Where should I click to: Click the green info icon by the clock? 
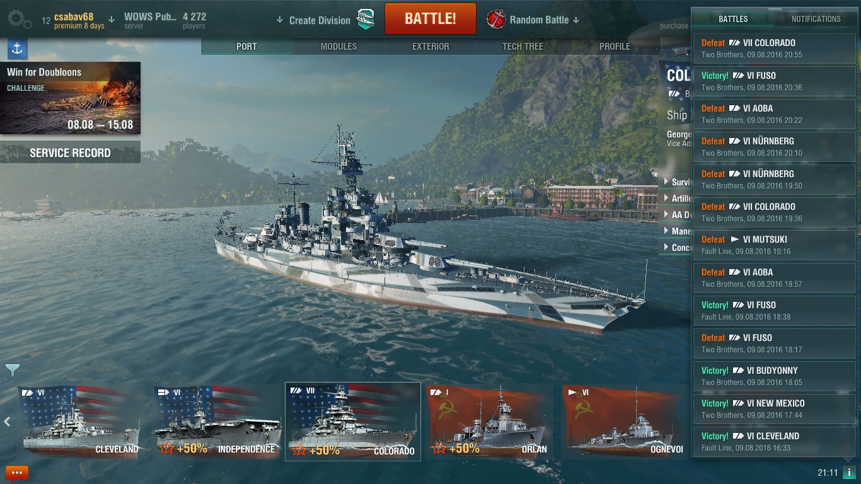[x=849, y=473]
